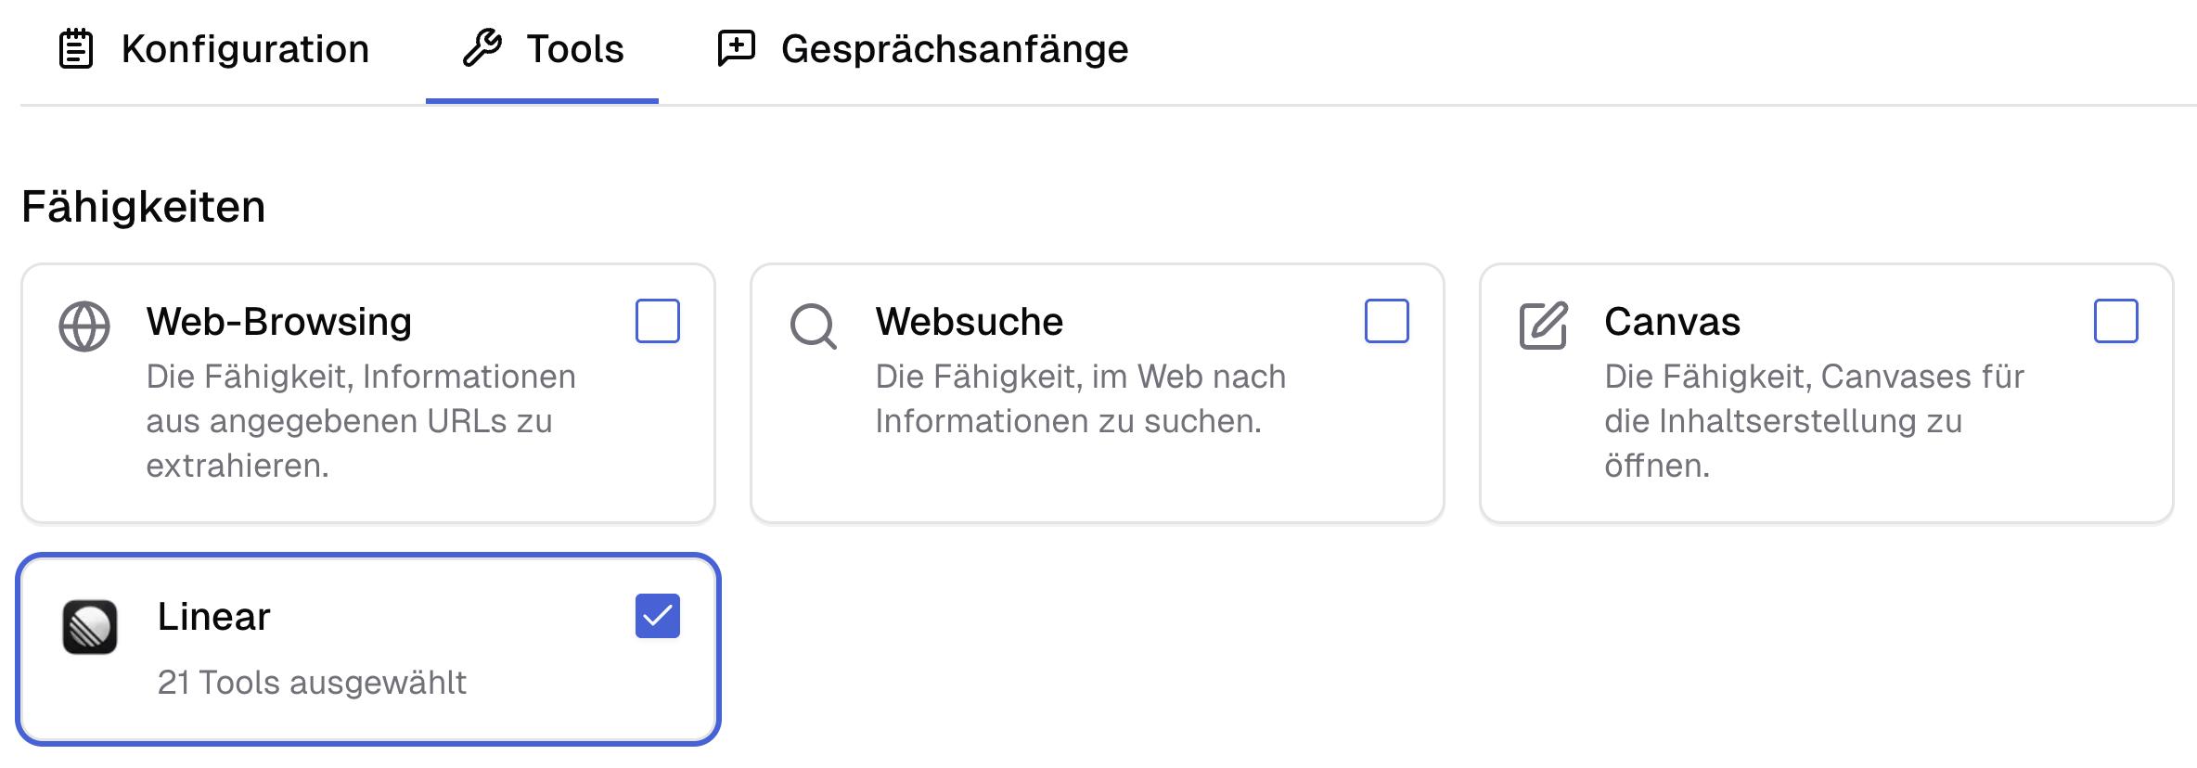The width and height of the screenshot is (2197, 768).
Task: Click the notepad icon beside Konfiguration
Action: 76,46
